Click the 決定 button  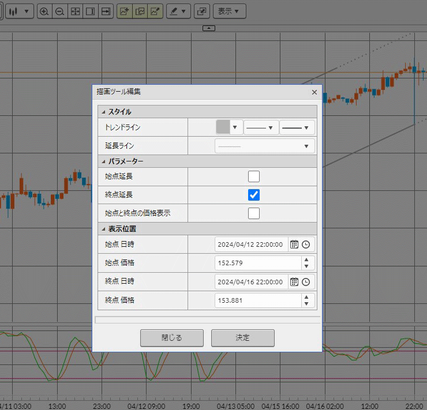click(242, 338)
